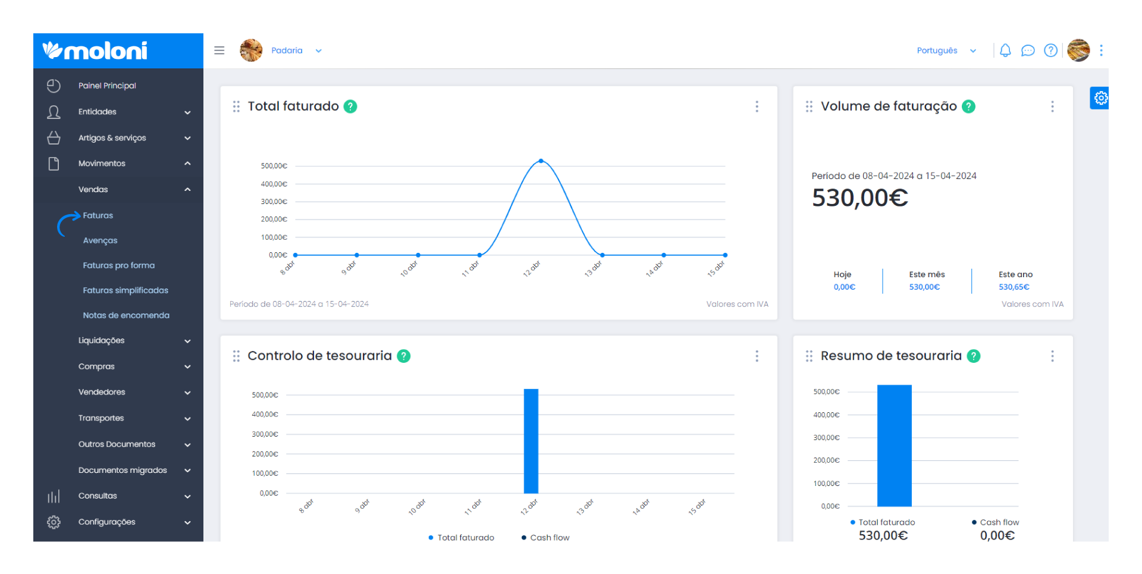Click the Moloni logo
The width and height of the screenshot is (1142, 574).
95,51
